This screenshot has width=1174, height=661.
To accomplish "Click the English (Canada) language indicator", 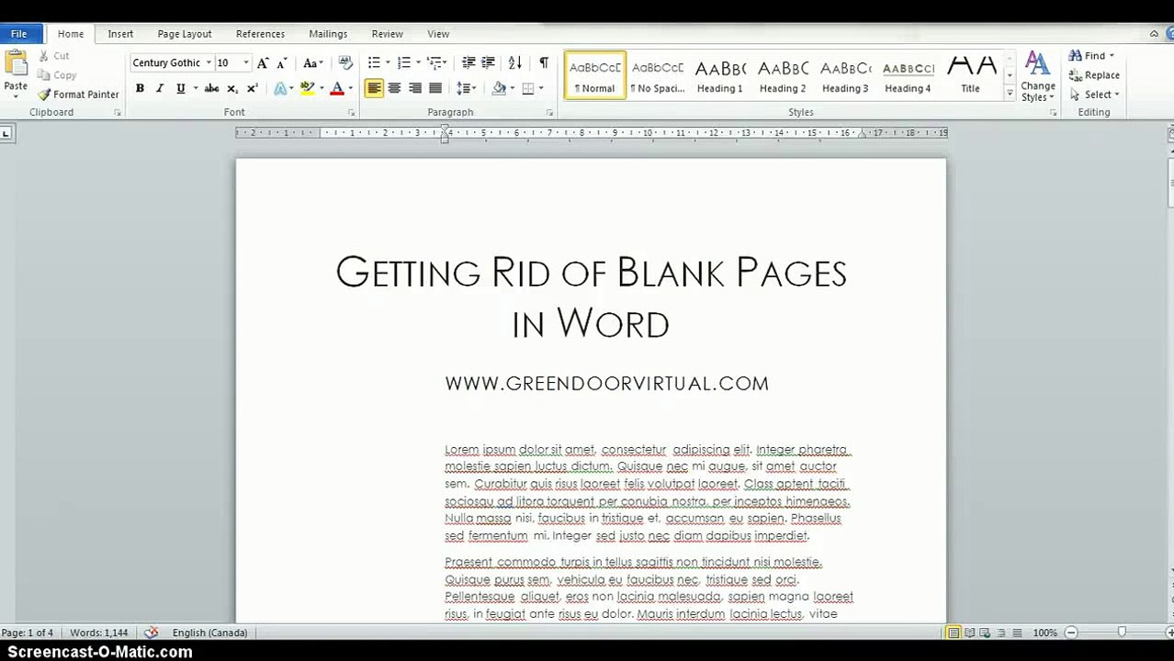I will click(x=209, y=633).
